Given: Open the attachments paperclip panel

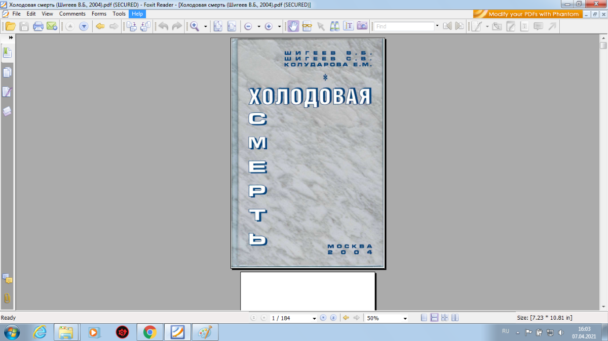Looking at the screenshot, I should point(7,298).
